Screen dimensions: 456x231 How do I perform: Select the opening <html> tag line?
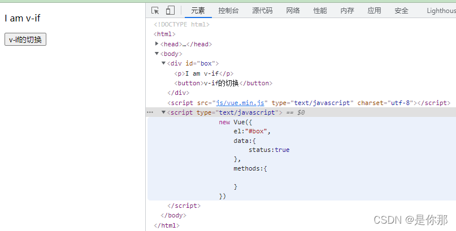coord(164,34)
